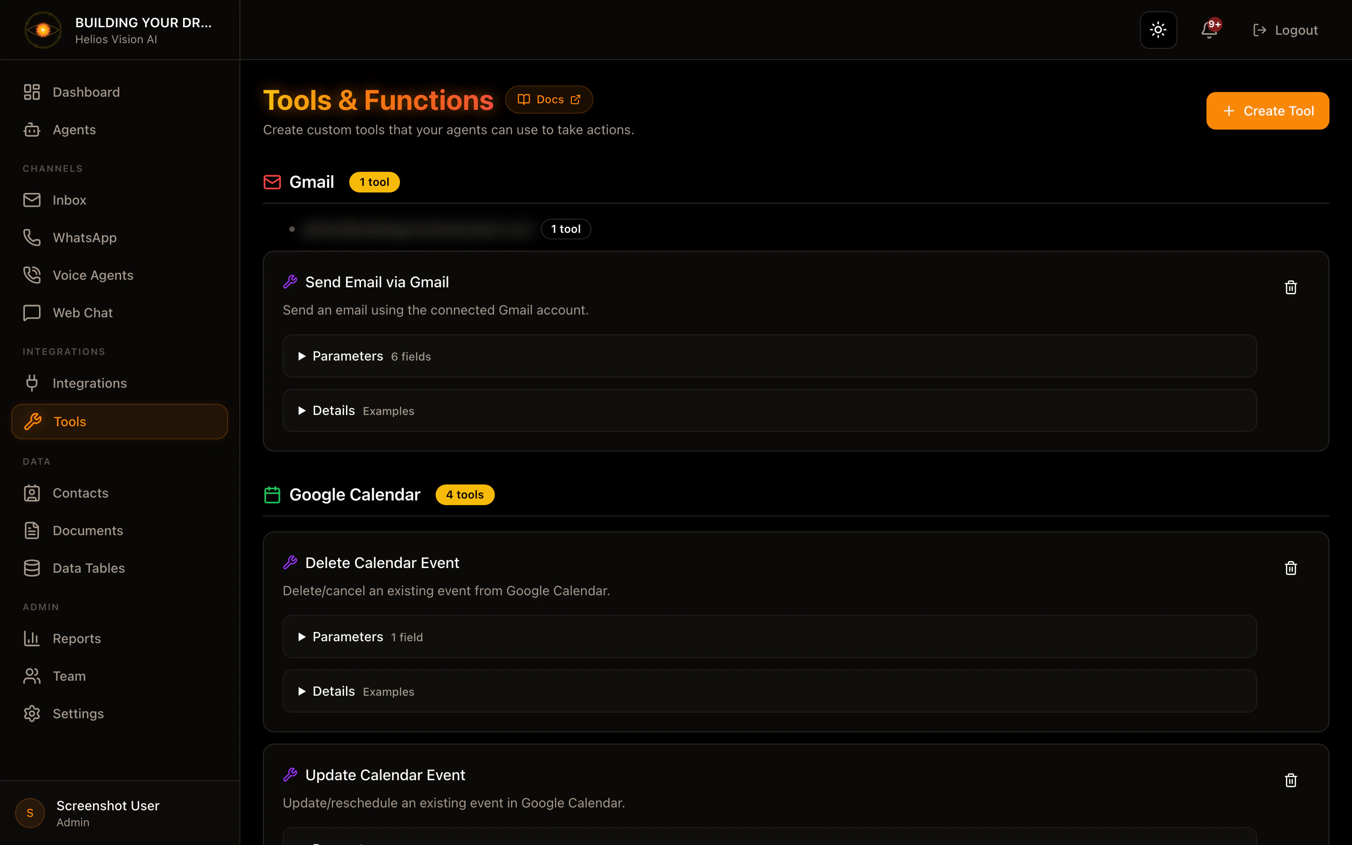Viewport: 1352px width, 845px height.
Task: Open the WhatsApp channel
Action: point(84,238)
